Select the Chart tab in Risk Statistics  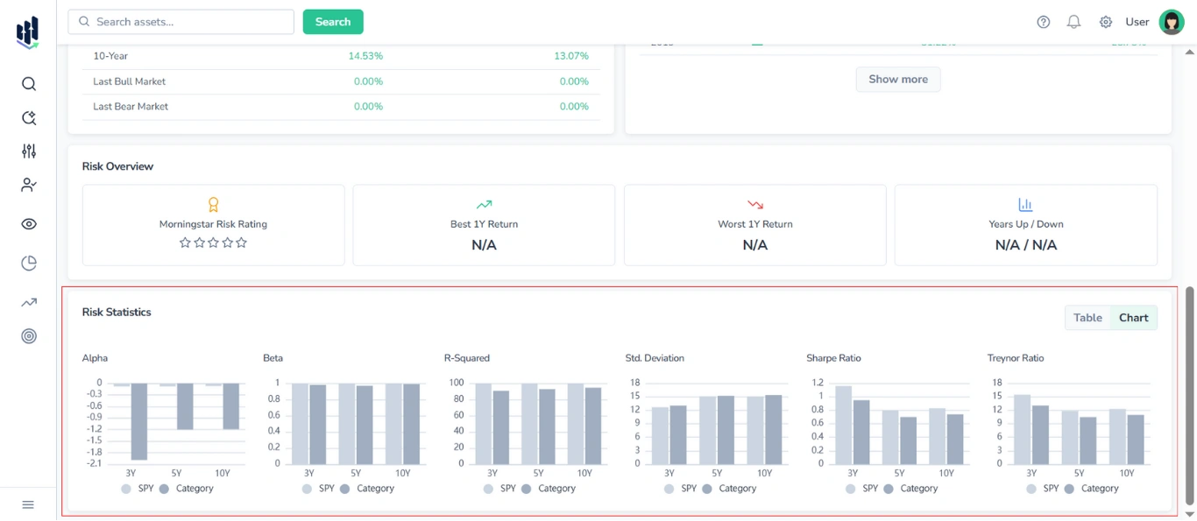click(1133, 317)
